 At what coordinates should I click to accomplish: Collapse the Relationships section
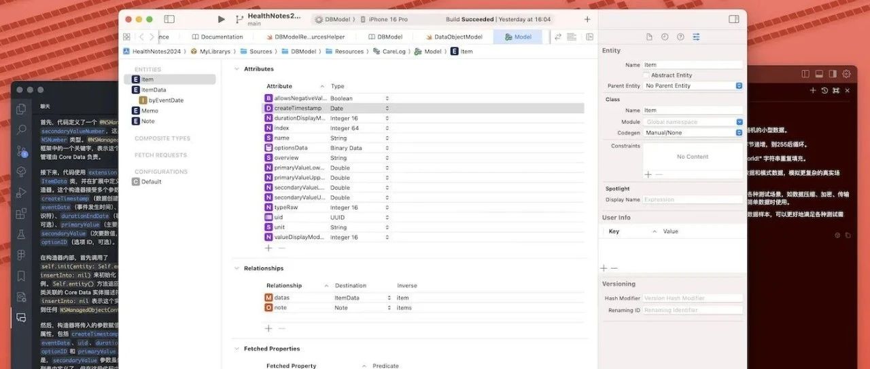click(237, 269)
